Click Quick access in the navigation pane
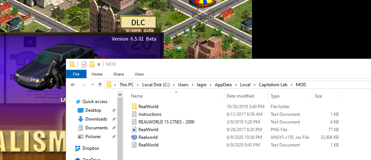 pos(95,102)
